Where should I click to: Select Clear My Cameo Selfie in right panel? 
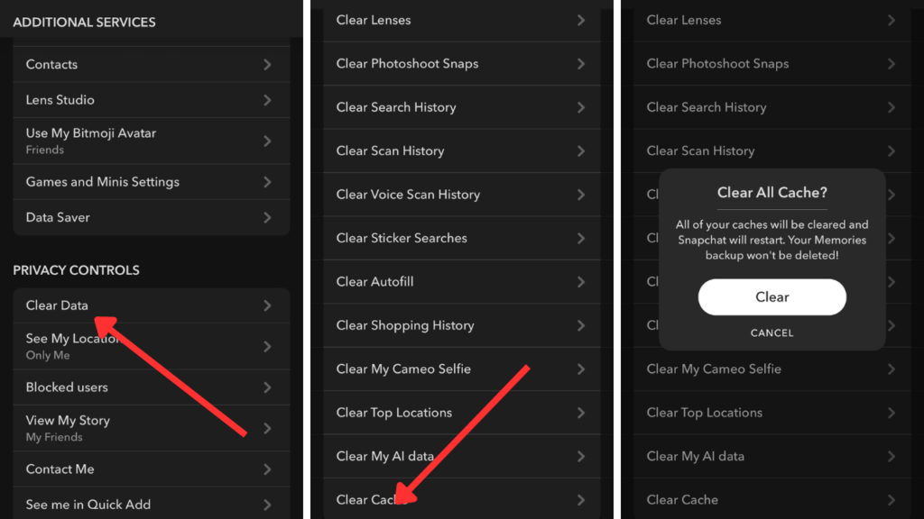[x=772, y=369]
